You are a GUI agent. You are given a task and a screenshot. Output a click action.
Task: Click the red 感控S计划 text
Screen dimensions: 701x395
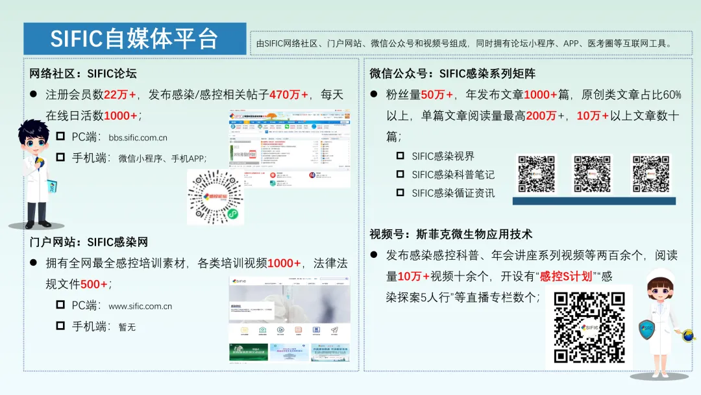pos(567,277)
